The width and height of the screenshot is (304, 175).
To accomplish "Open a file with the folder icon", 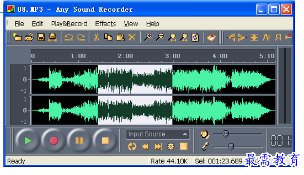I will pos(29,37).
